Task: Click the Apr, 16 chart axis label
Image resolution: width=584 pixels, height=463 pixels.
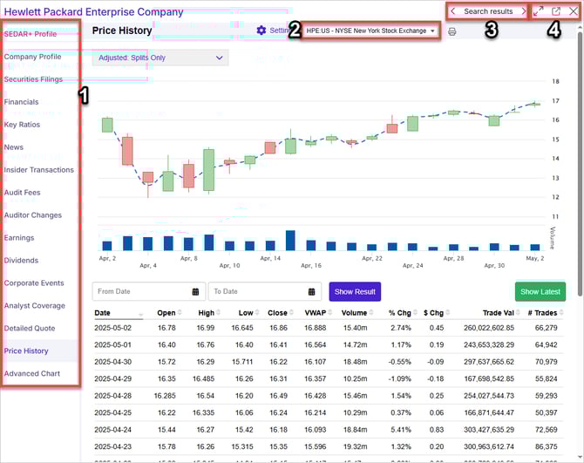Action: click(x=311, y=266)
